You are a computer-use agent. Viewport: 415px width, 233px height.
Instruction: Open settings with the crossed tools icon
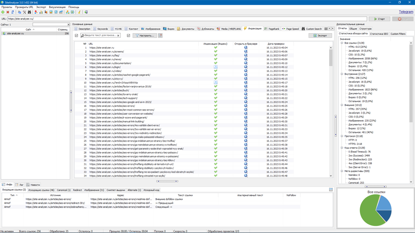click(x=24, y=12)
